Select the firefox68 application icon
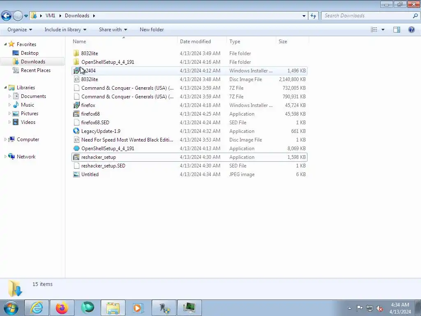The height and width of the screenshot is (316, 421). 76,114
